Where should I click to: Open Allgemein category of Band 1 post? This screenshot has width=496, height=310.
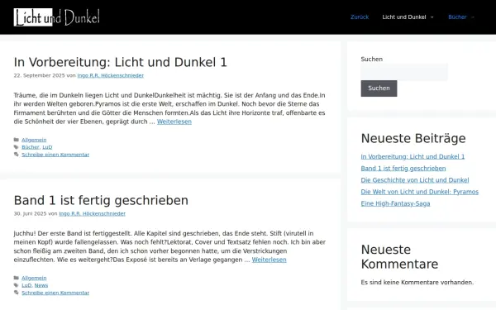tap(34, 278)
